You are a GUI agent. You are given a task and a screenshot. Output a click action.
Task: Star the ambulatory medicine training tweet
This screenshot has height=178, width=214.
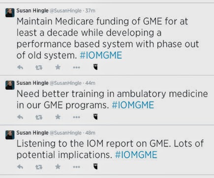click(x=58, y=117)
